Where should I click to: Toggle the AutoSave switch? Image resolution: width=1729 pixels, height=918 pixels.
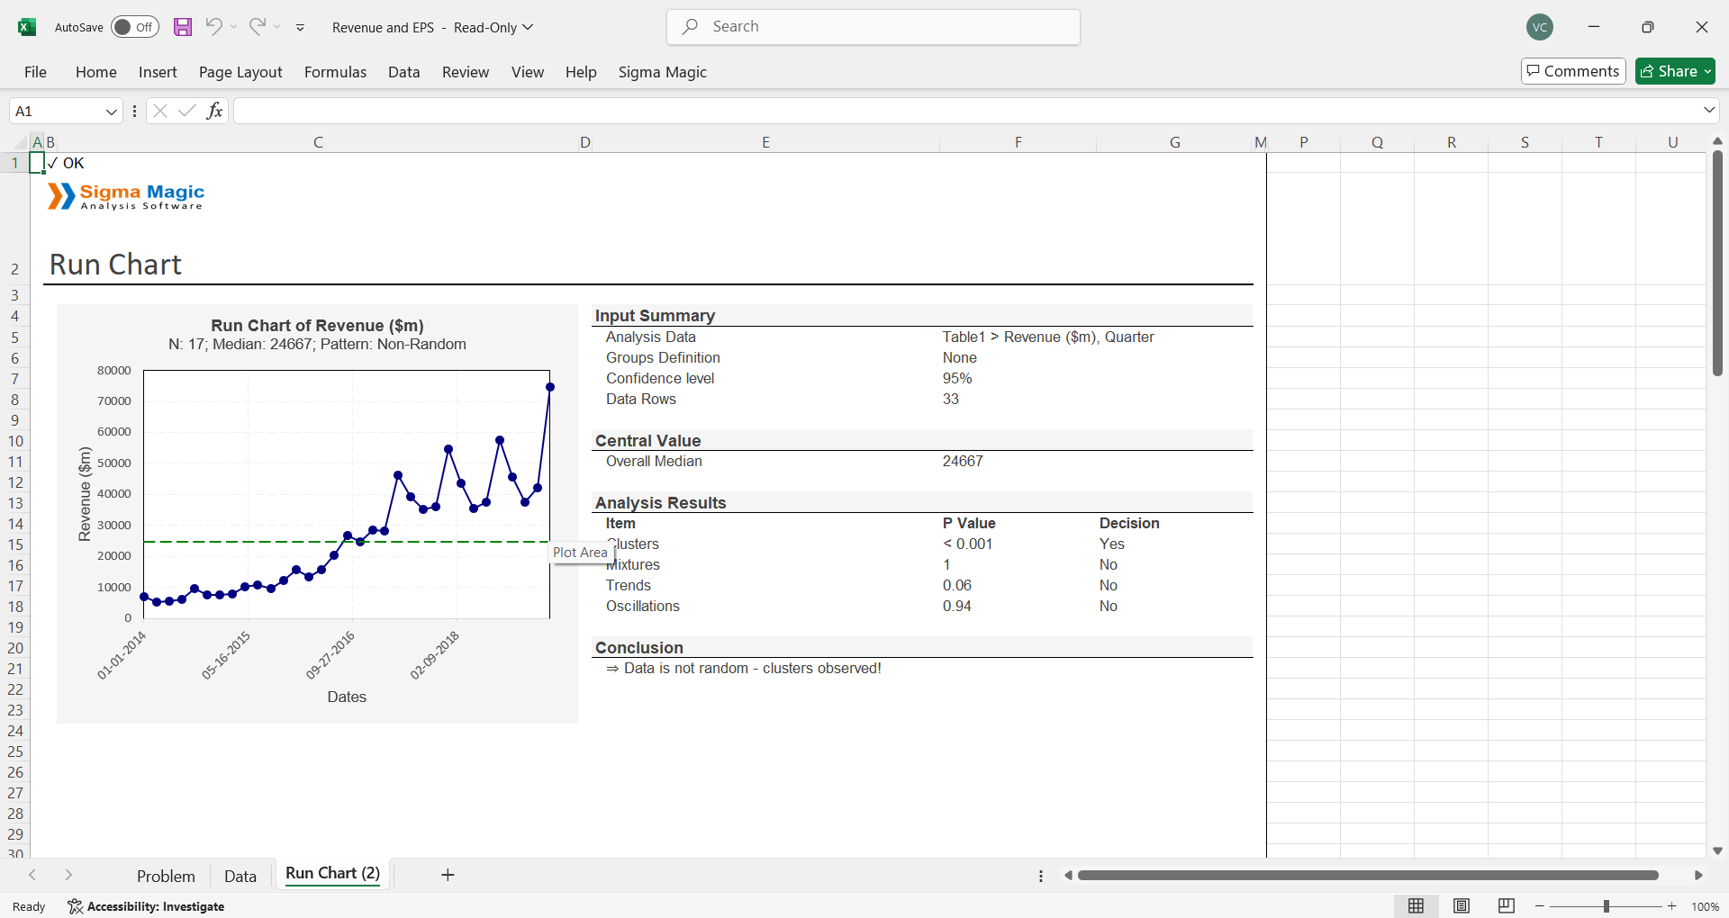coord(135,27)
